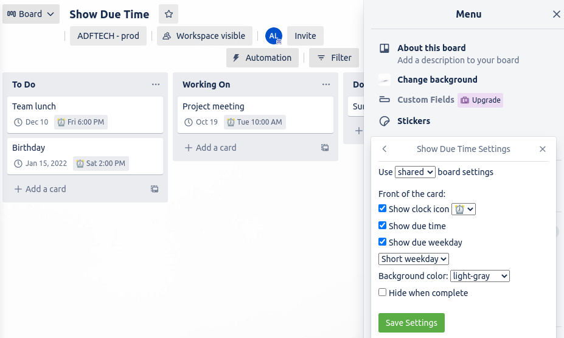Open the Filter button
This screenshot has width=564, height=338.
[x=334, y=58]
